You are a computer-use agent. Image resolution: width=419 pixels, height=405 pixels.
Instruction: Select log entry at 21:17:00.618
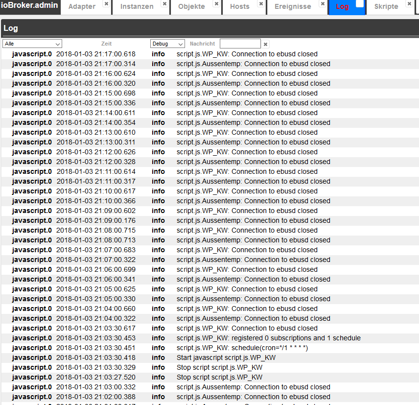coord(209,54)
